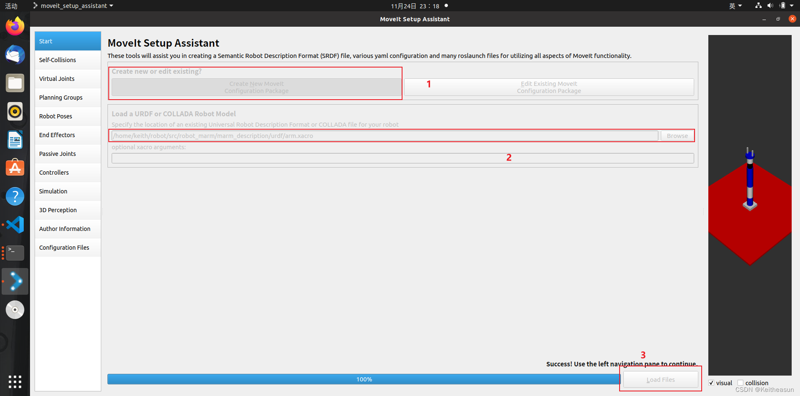The height and width of the screenshot is (396, 800).
Task: Open the Virtual Joints page
Action: tap(68, 79)
